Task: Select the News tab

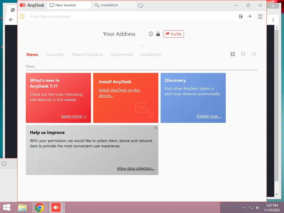Action: coord(32,55)
